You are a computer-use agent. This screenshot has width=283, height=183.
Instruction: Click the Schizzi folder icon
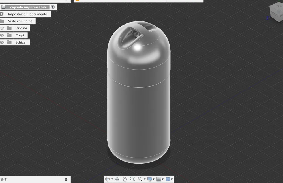[x=9, y=42]
